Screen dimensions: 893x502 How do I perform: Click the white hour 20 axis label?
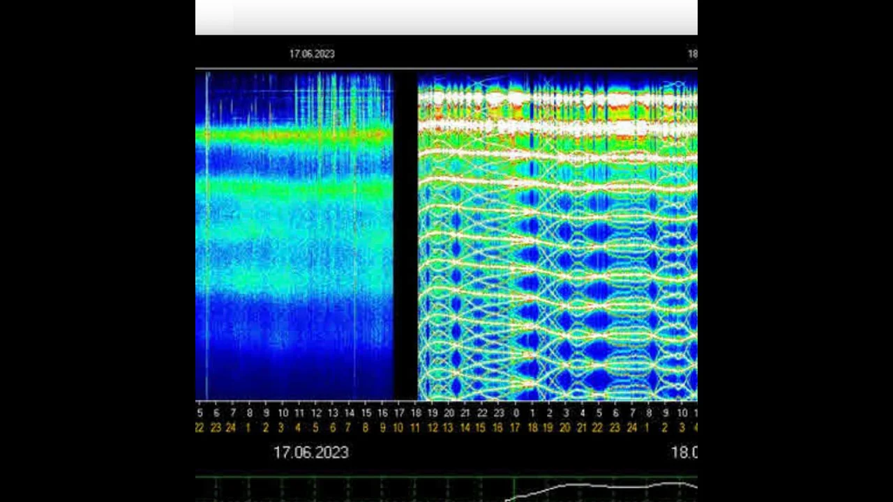(x=449, y=413)
